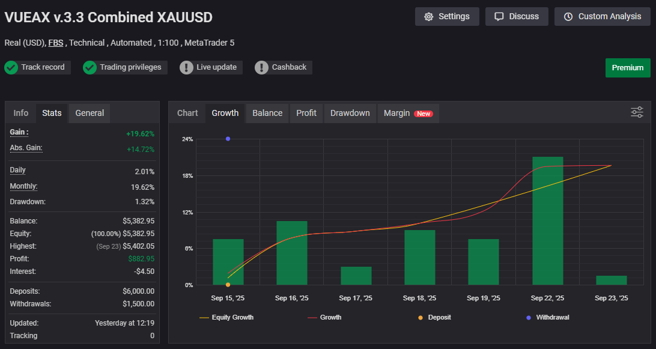This screenshot has width=656, height=349.
Task: Click the green Premium button
Action: [628, 68]
